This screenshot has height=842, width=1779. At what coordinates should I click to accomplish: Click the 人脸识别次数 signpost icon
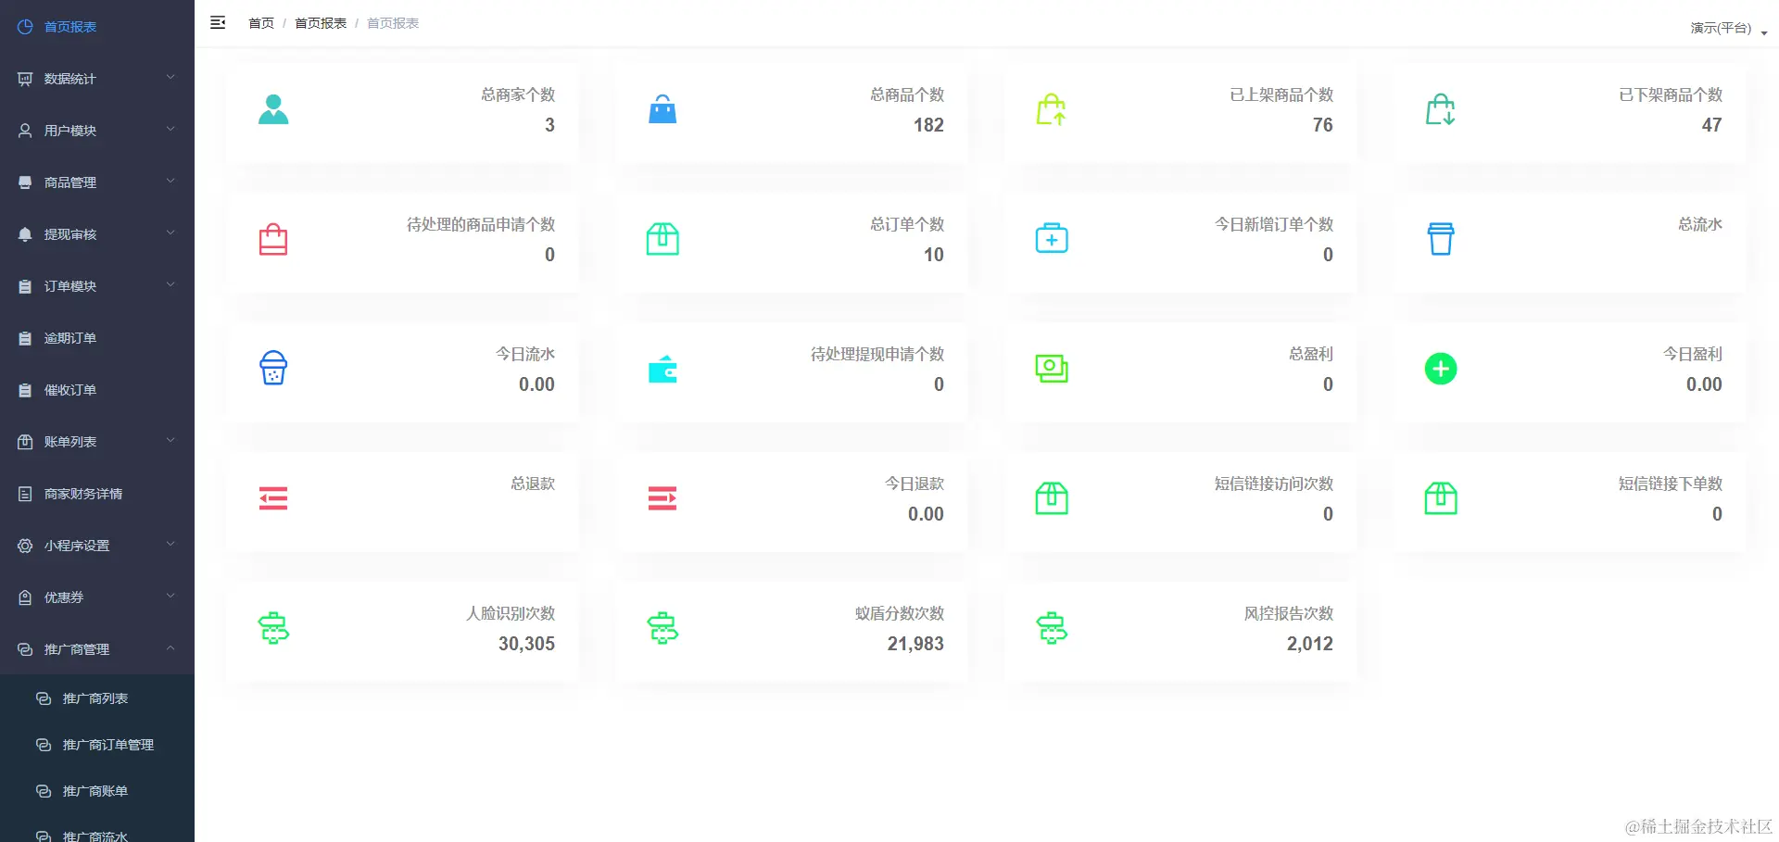click(273, 628)
